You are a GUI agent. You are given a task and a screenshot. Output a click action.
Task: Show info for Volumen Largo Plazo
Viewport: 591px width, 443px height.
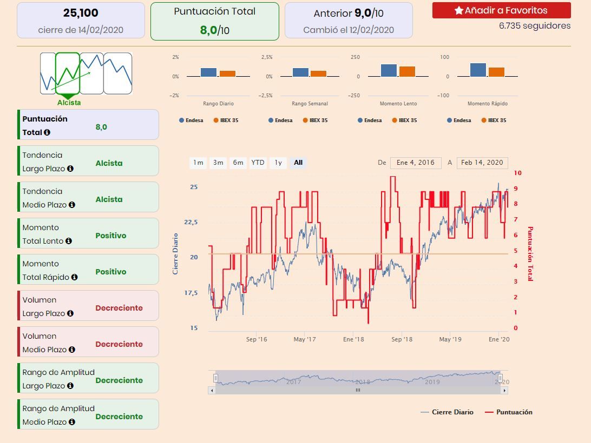70,313
